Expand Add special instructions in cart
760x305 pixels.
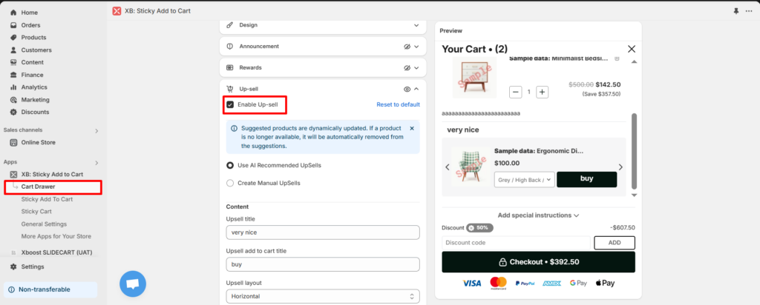click(538, 215)
